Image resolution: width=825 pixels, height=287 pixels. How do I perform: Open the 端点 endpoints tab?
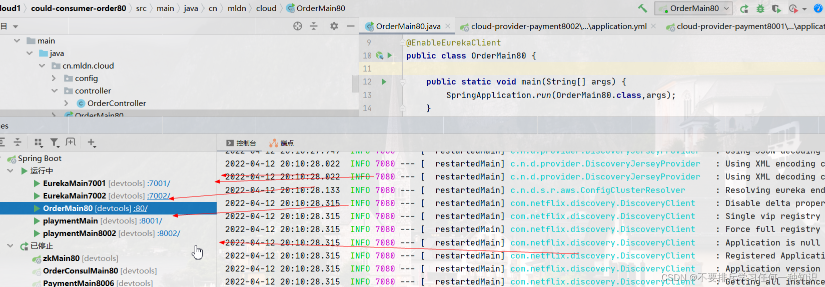tap(282, 143)
